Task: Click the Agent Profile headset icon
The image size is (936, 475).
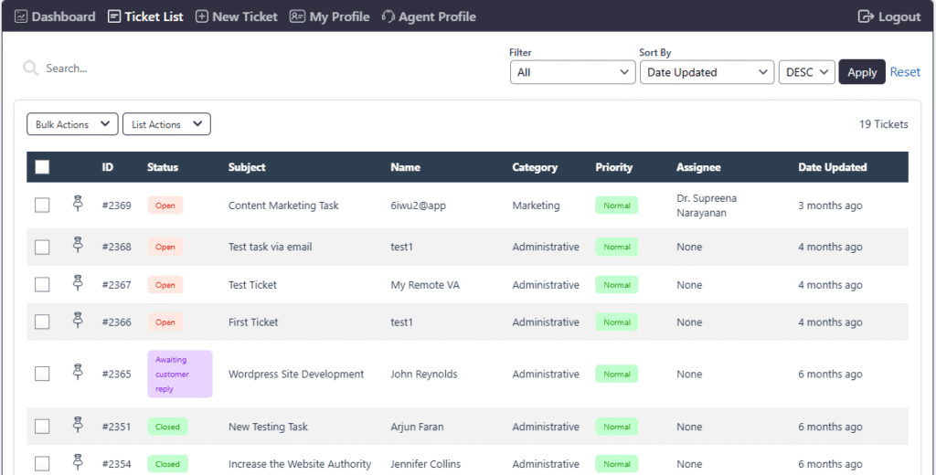Action: coord(388,16)
